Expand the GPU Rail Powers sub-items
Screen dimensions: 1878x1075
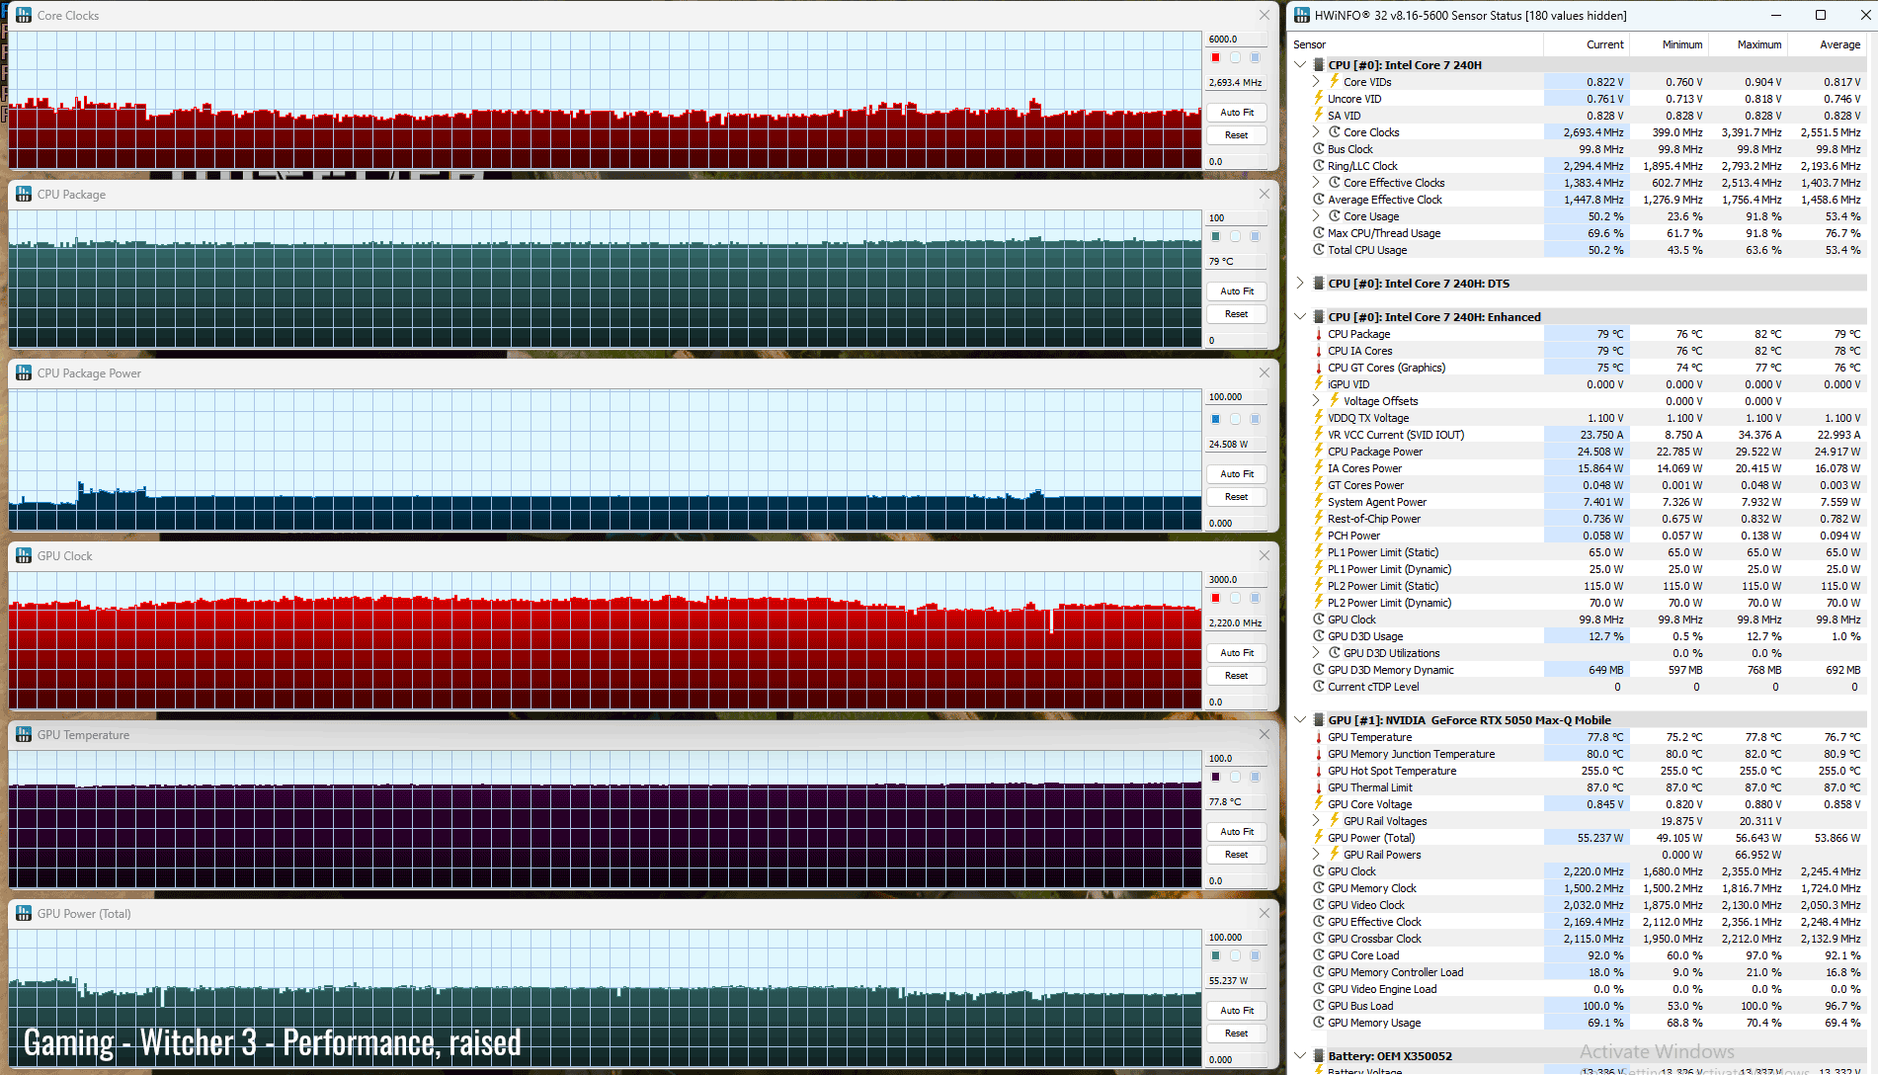pos(1316,855)
